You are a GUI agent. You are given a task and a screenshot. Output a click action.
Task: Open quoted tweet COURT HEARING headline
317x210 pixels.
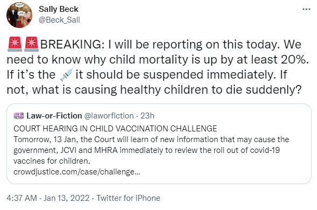[x=115, y=128]
